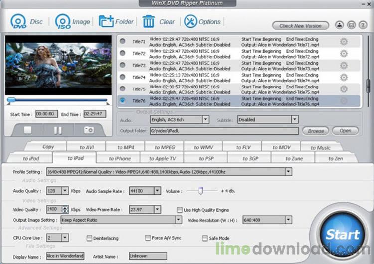Click the Artist Name input field
The width and height of the screenshot is (374, 264).
148,256
